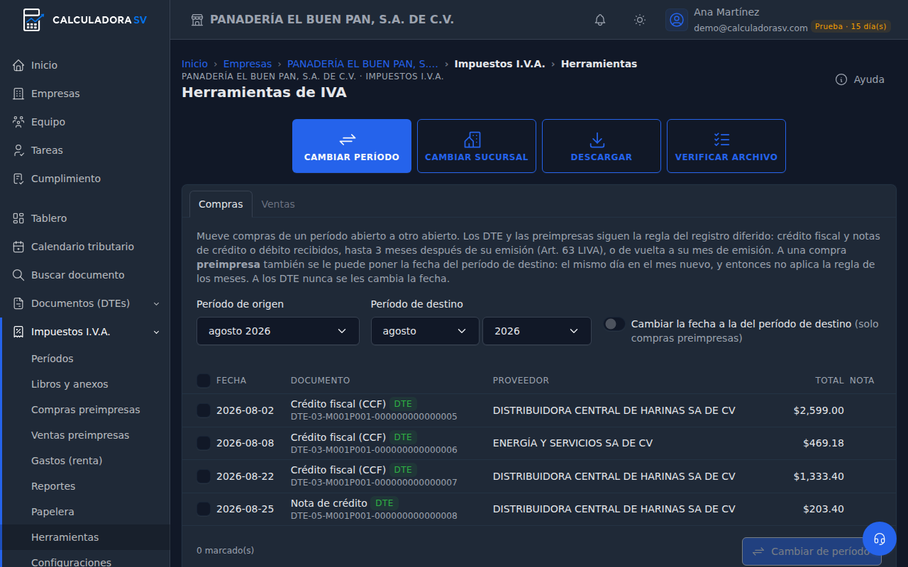Enable the change-date-to-destination-period switch

614,324
